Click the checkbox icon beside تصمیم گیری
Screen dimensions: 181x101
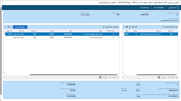(178, 8)
